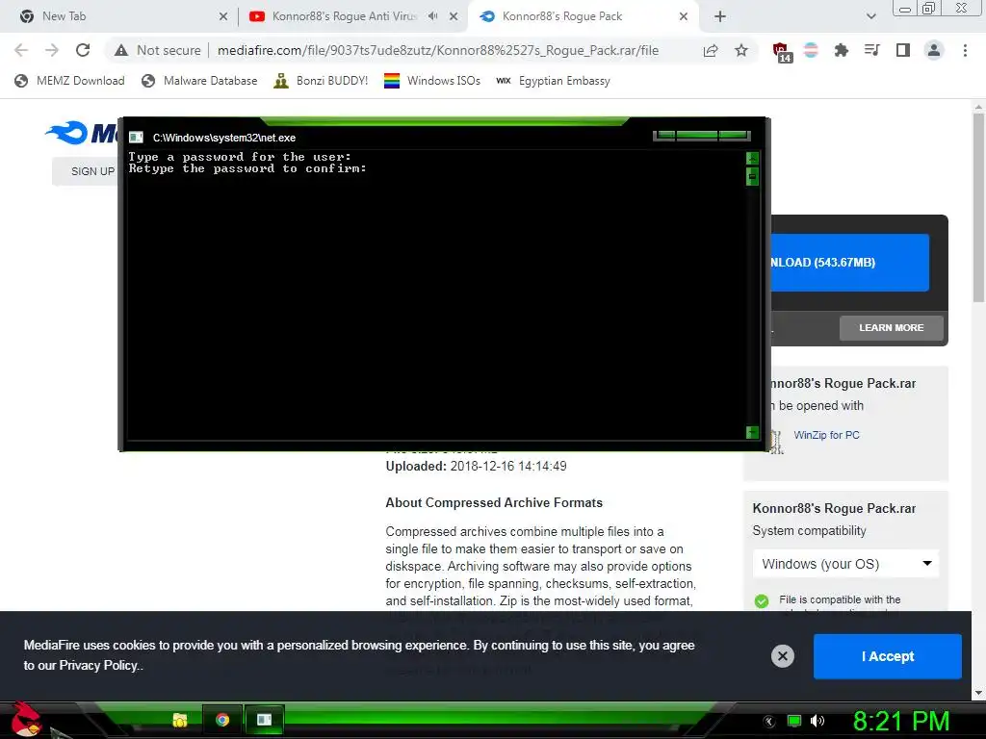This screenshot has width=986, height=739.
Task: Close the Konnor88's Rogue Pack tab
Action: [684, 17]
